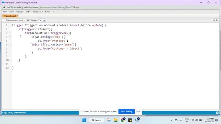The image size is (221, 124).
Task: Click the URL in the address bar
Action: (x=43, y=7)
